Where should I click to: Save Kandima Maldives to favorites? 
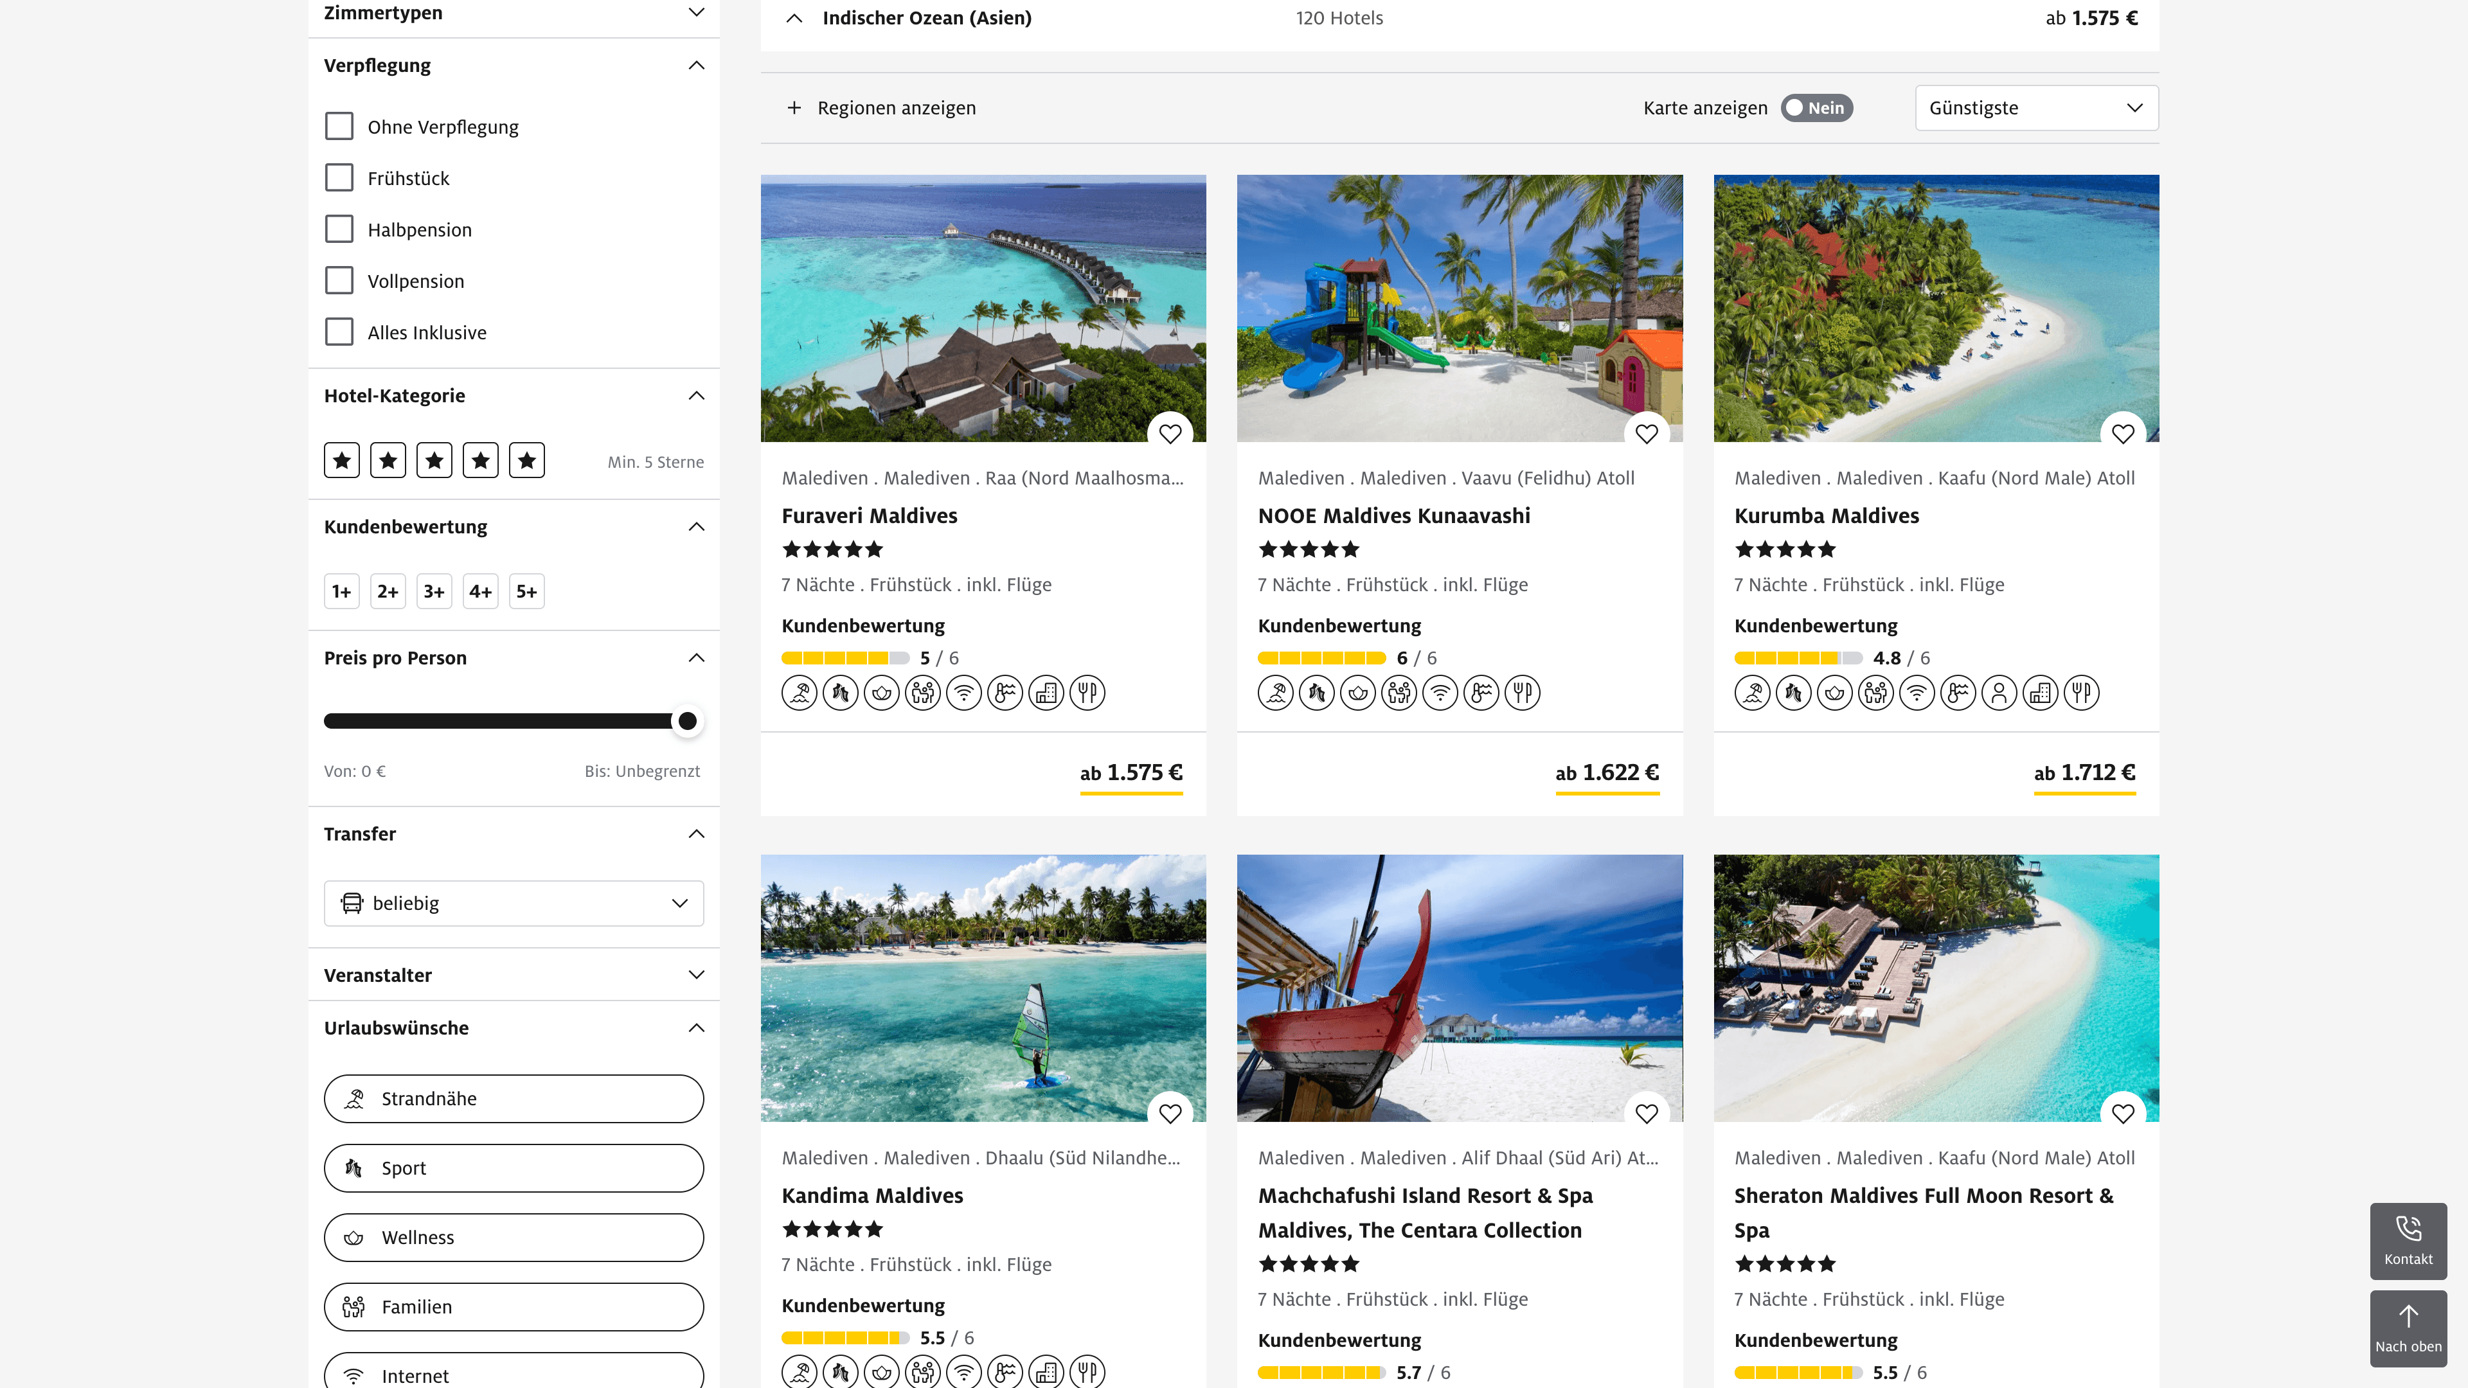point(1170,1113)
